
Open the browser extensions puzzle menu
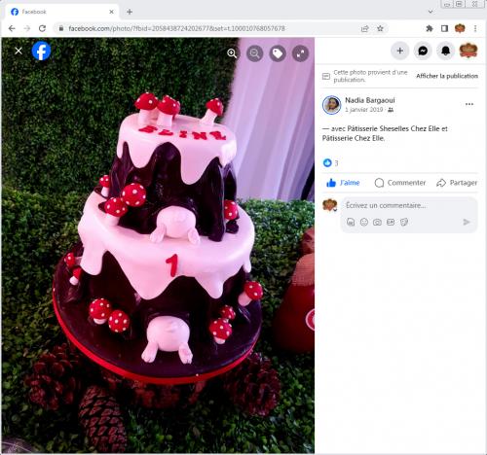430,28
